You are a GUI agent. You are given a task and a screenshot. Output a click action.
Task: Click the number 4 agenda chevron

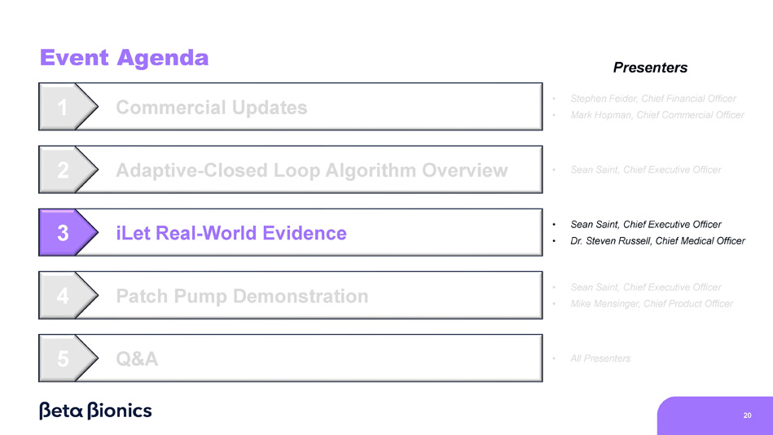tap(64, 296)
